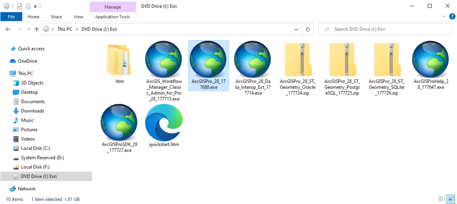The height and width of the screenshot is (204, 457).
Task: Click the htm folder name label
Action: coord(120,82)
